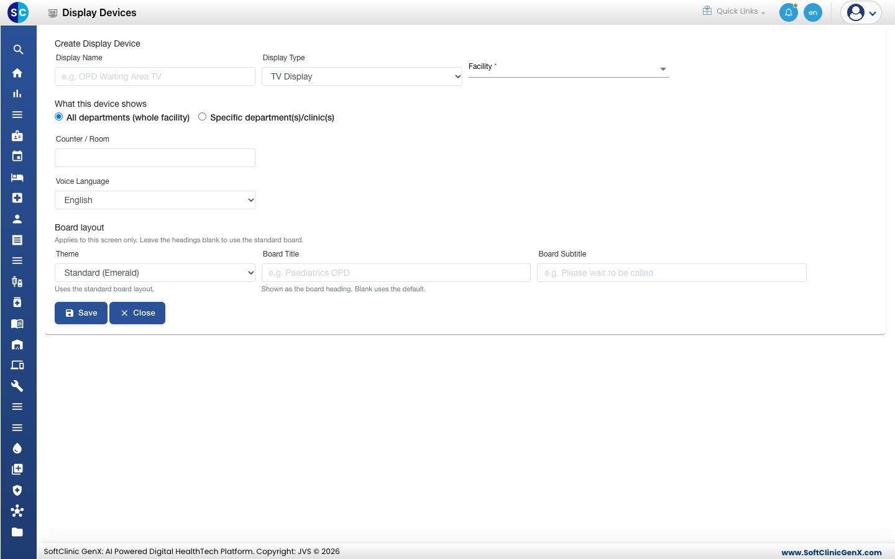
Task: Focus the Display Name field
Action: click(x=155, y=76)
